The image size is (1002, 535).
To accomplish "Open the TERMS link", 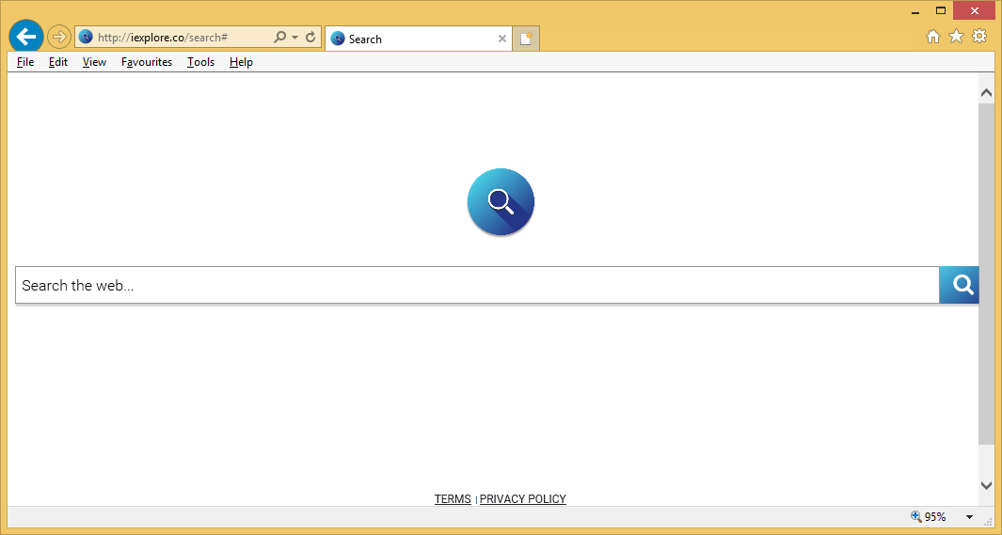I will pos(453,499).
